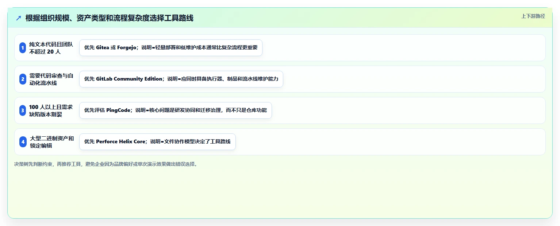Click the number 4 step badge

pos(23,142)
